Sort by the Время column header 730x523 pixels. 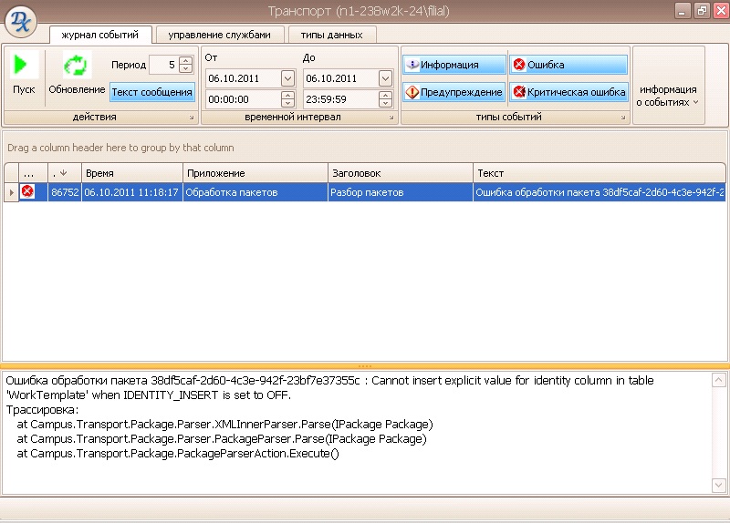(132, 173)
